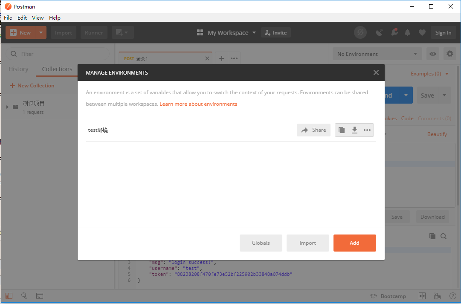461x304 pixels.
Task: Open the No Environment dropdown
Action: (x=377, y=54)
